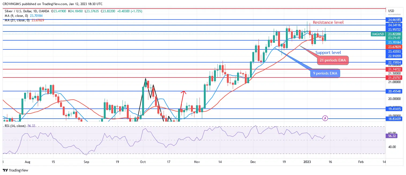Click the 2023 label on time axis
This screenshot has height=175, width=406.
(x=307, y=162)
